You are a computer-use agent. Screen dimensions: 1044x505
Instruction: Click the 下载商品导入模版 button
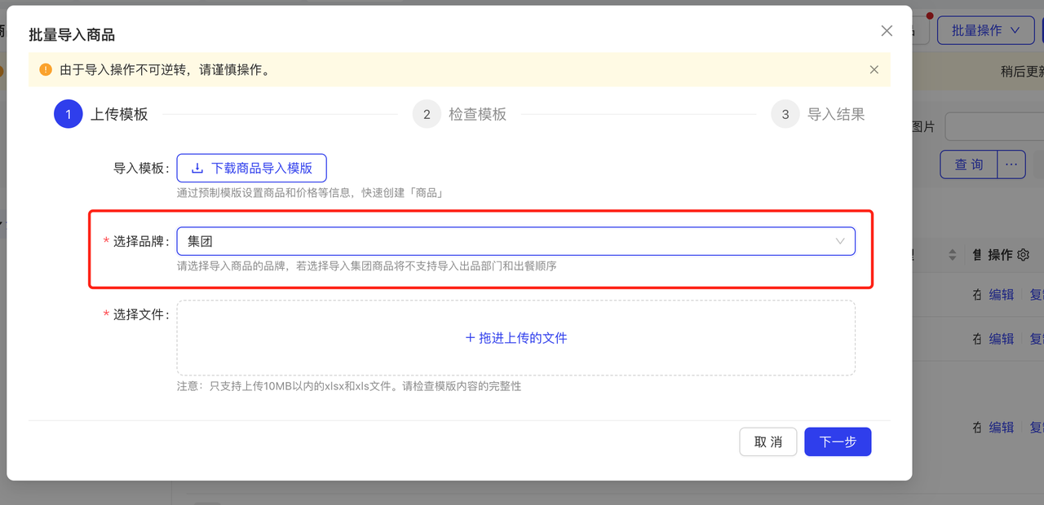click(x=251, y=168)
